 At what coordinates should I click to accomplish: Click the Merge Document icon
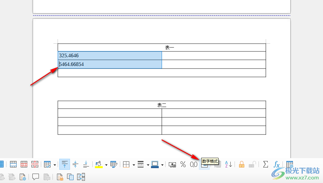coord(81,177)
